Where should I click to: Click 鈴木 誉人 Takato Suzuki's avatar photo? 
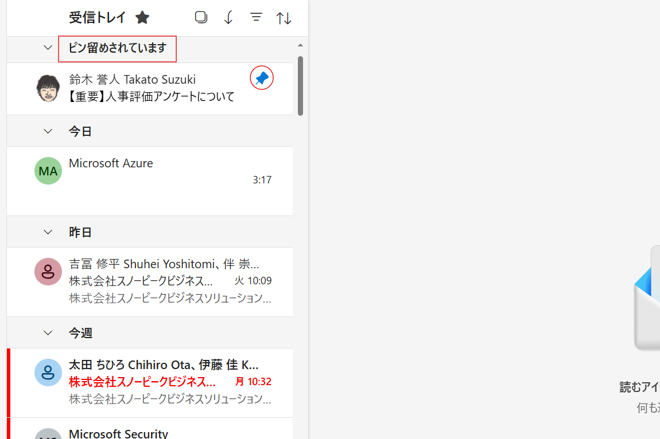48,88
